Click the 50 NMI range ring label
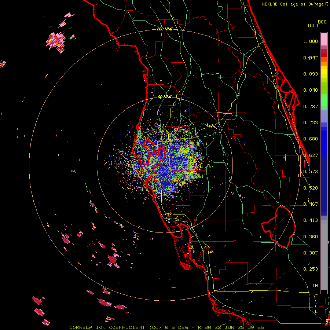The height and width of the screenshot is (330, 330). [165, 97]
